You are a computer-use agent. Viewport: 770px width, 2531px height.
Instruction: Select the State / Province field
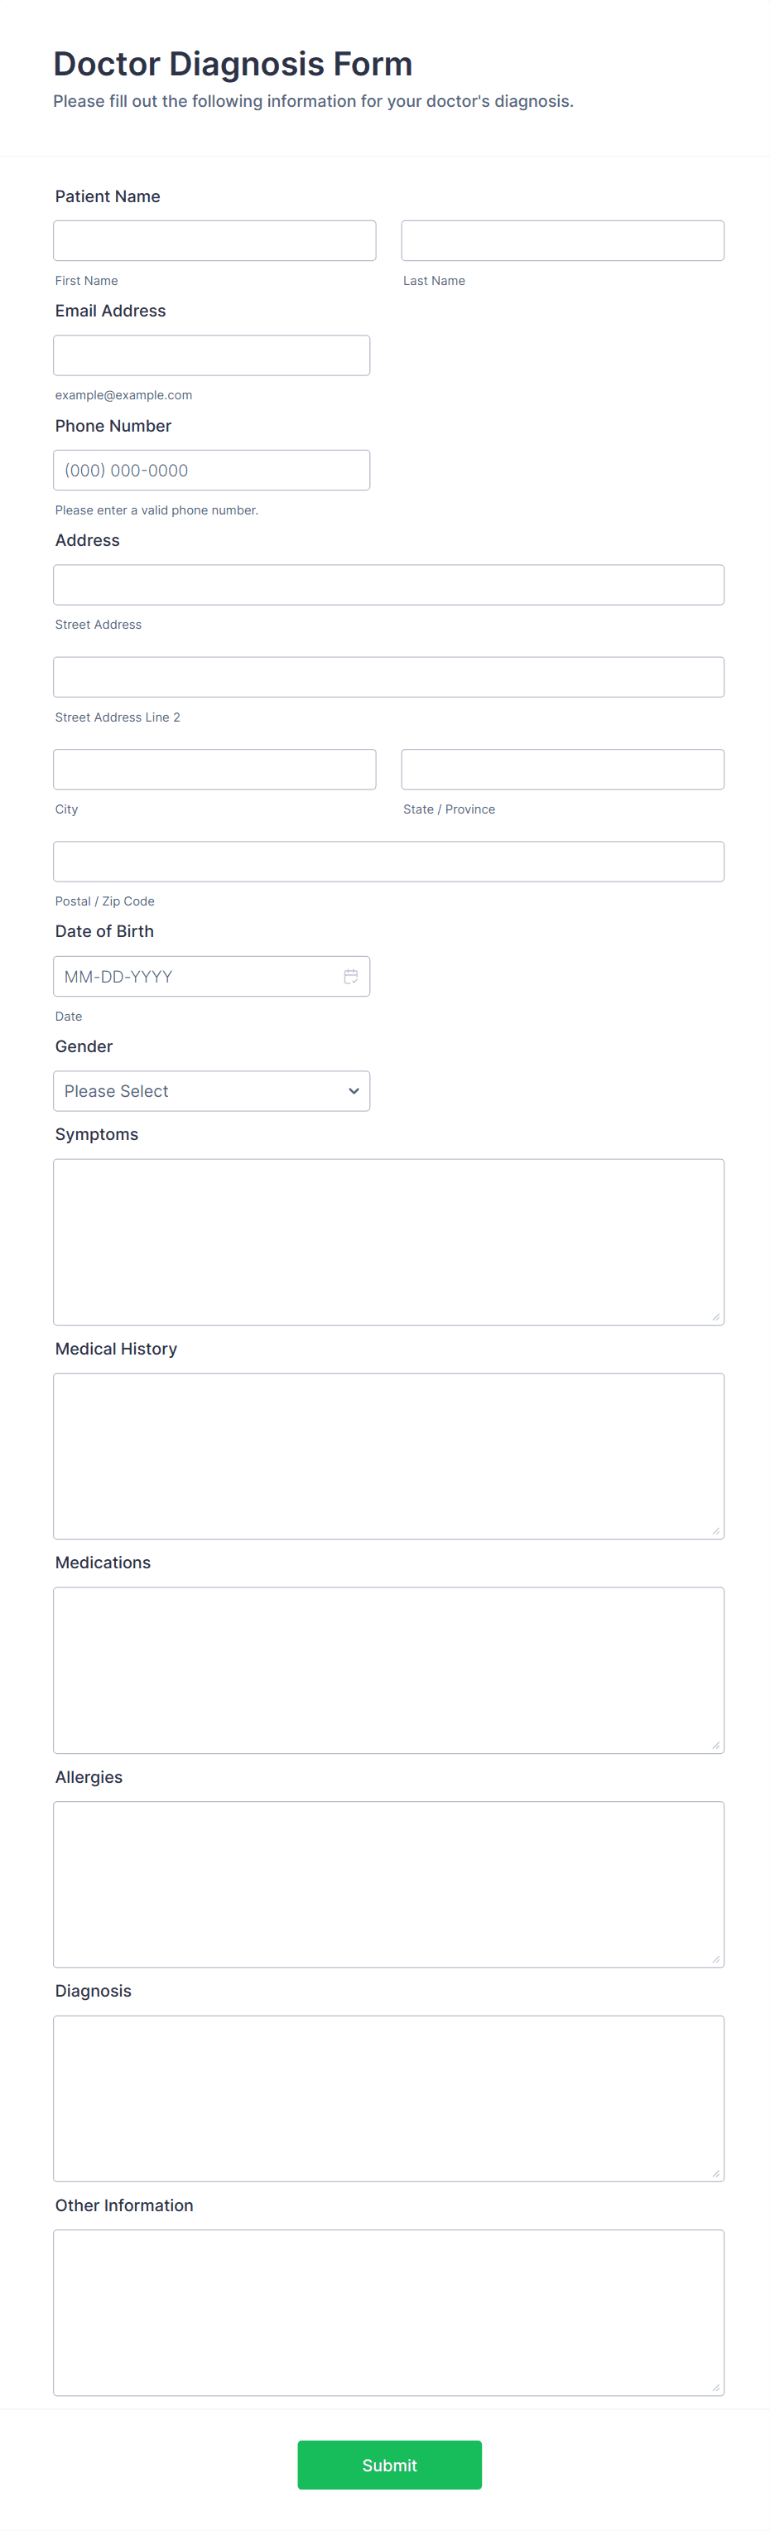coord(562,770)
